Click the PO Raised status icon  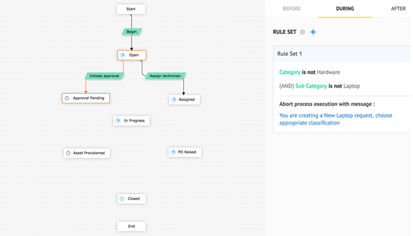(x=173, y=152)
